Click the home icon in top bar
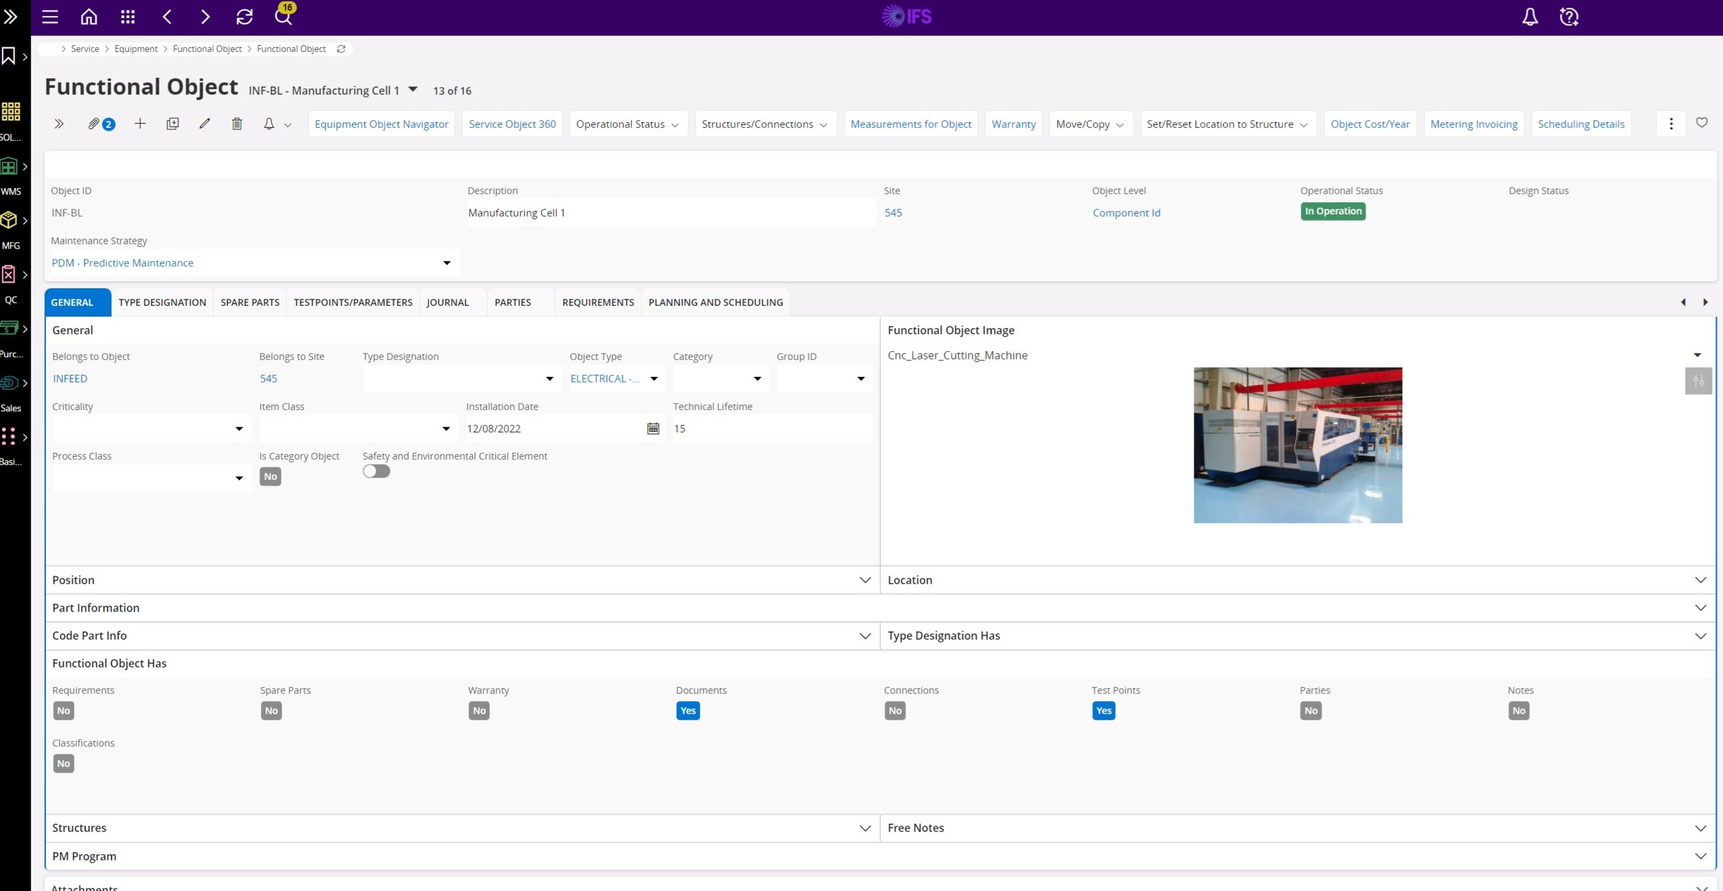Viewport: 1723px width, 891px height. (89, 16)
